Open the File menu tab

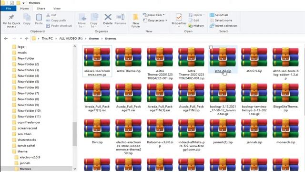(9, 9)
